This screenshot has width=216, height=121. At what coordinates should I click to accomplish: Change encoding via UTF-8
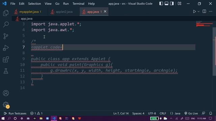pos(152,114)
